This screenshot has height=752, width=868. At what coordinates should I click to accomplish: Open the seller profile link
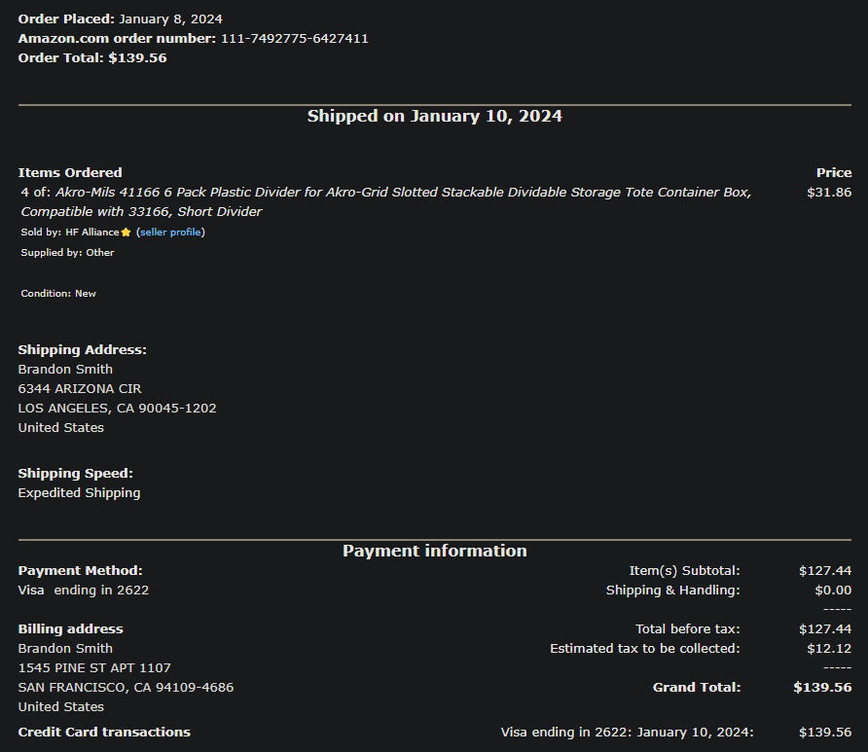(x=170, y=233)
